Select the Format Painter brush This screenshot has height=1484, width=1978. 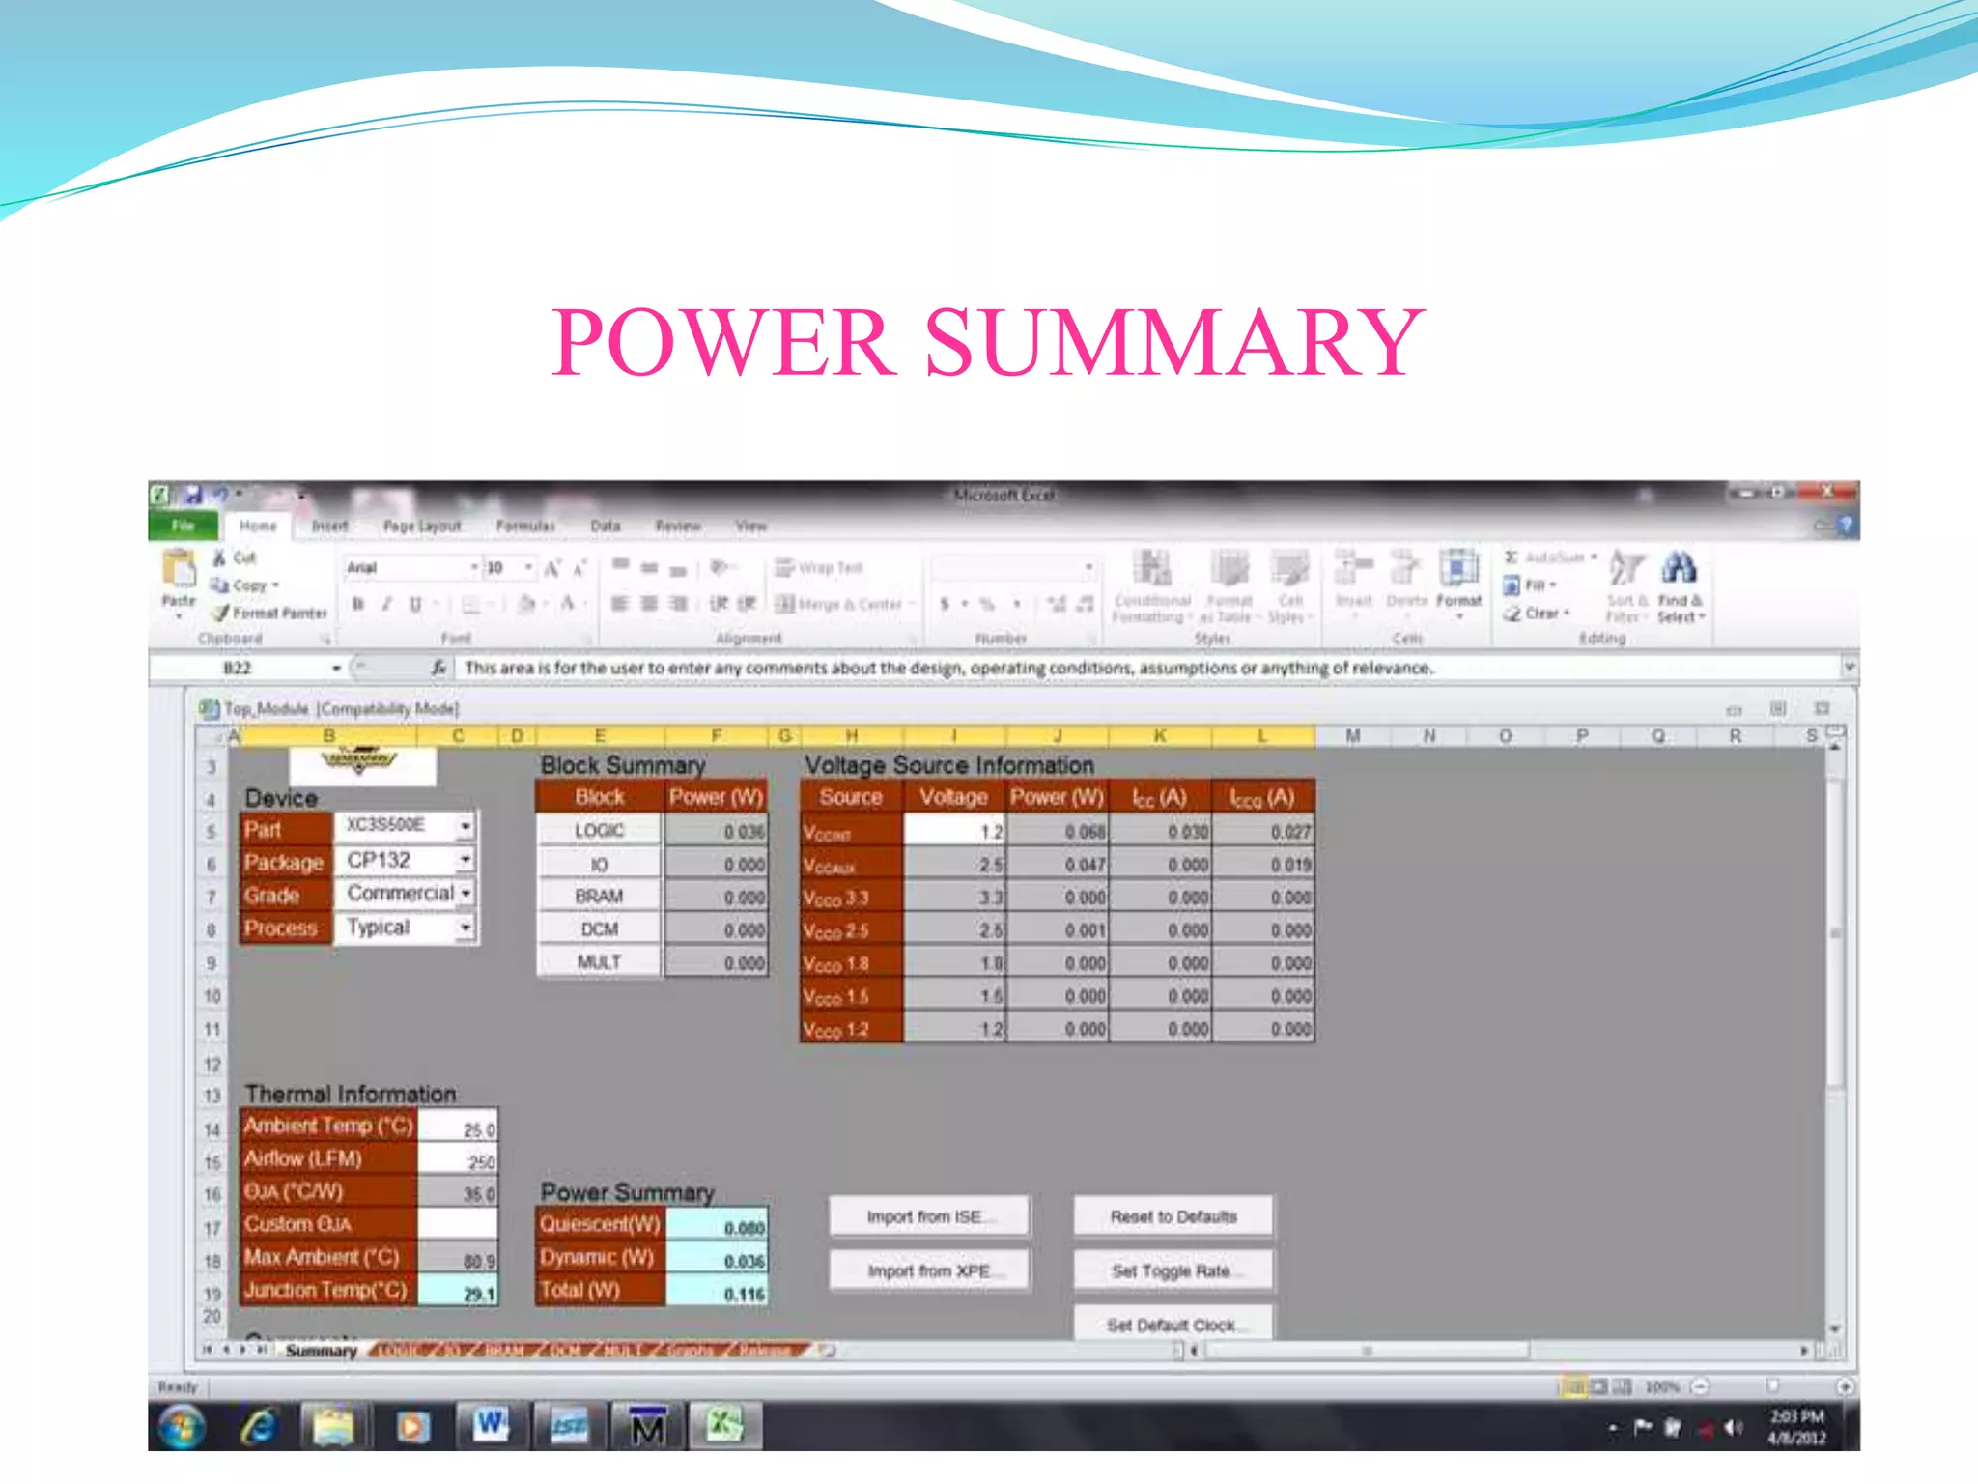click(221, 613)
